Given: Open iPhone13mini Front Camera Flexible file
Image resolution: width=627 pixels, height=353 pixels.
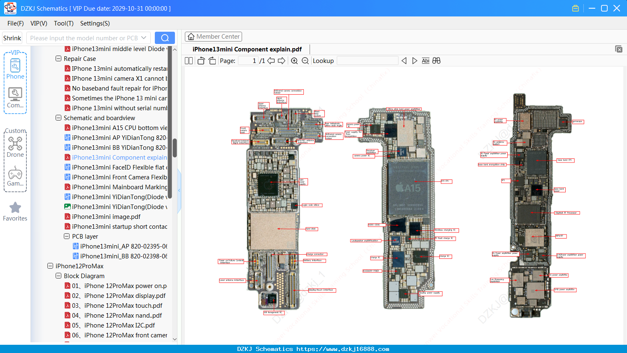Looking at the screenshot, I should tap(116, 177).
